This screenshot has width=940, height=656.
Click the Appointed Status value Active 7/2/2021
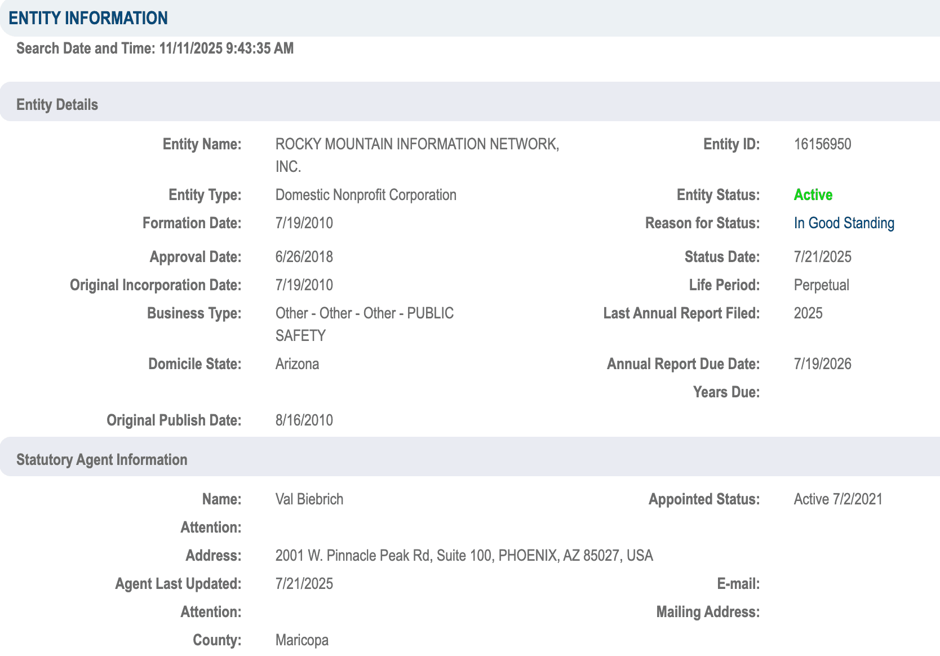click(838, 499)
